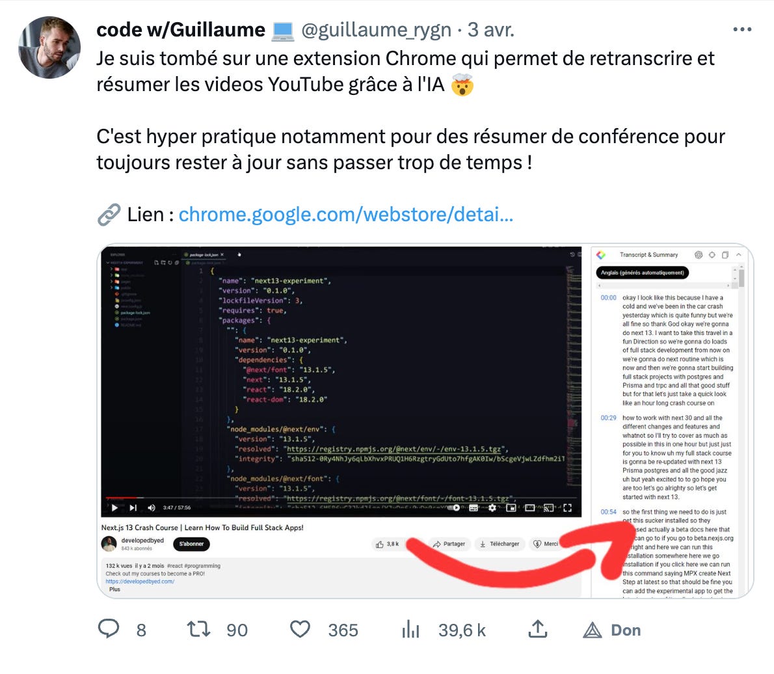This screenshot has width=774, height=674.
Task: Click code w/Guillaume profile avatar
Action: 49,47
